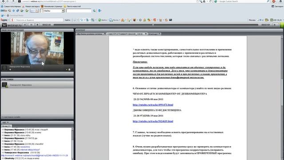
Task: Open the rutube.ru/tracks/5024639.html link
Action: (153, 121)
